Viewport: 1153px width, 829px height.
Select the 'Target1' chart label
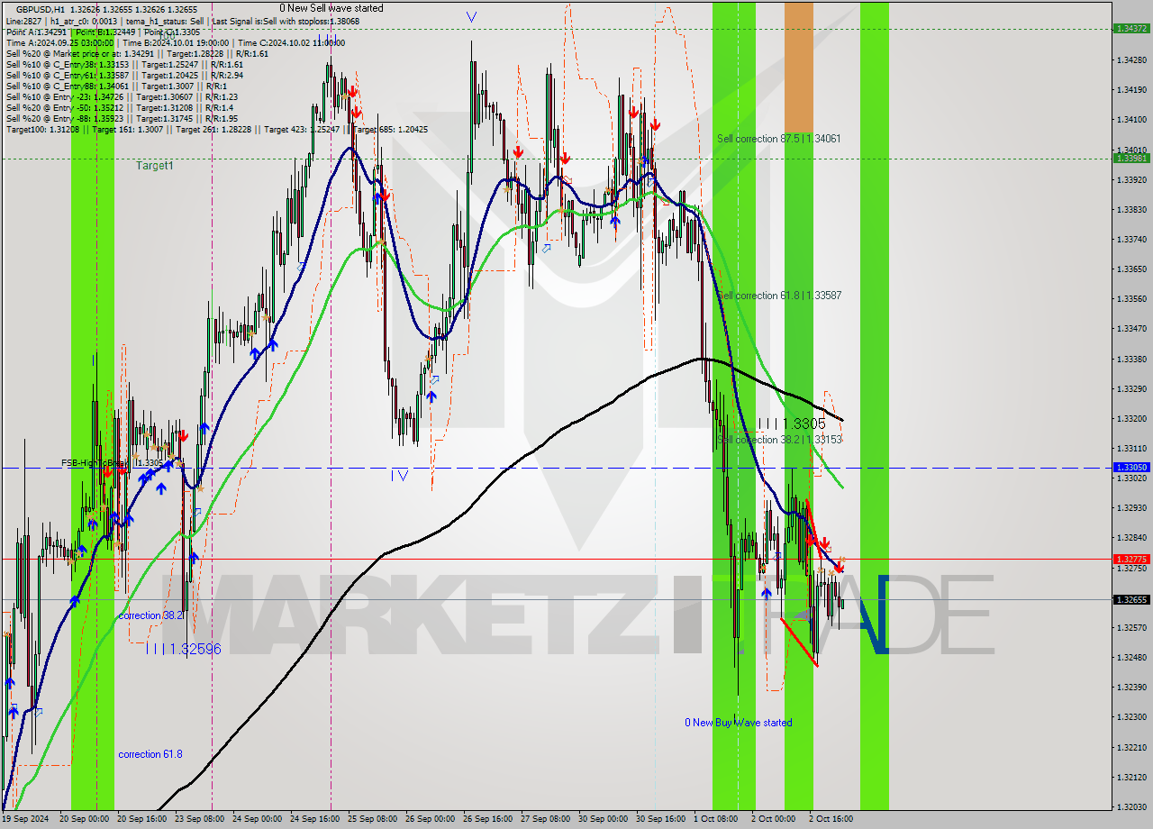155,166
